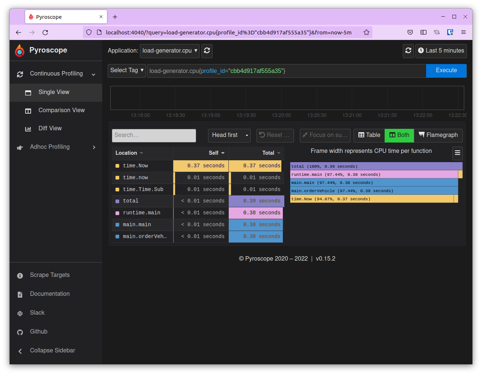Open the flamegraph hamburger menu
482x375 pixels.
click(457, 153)
